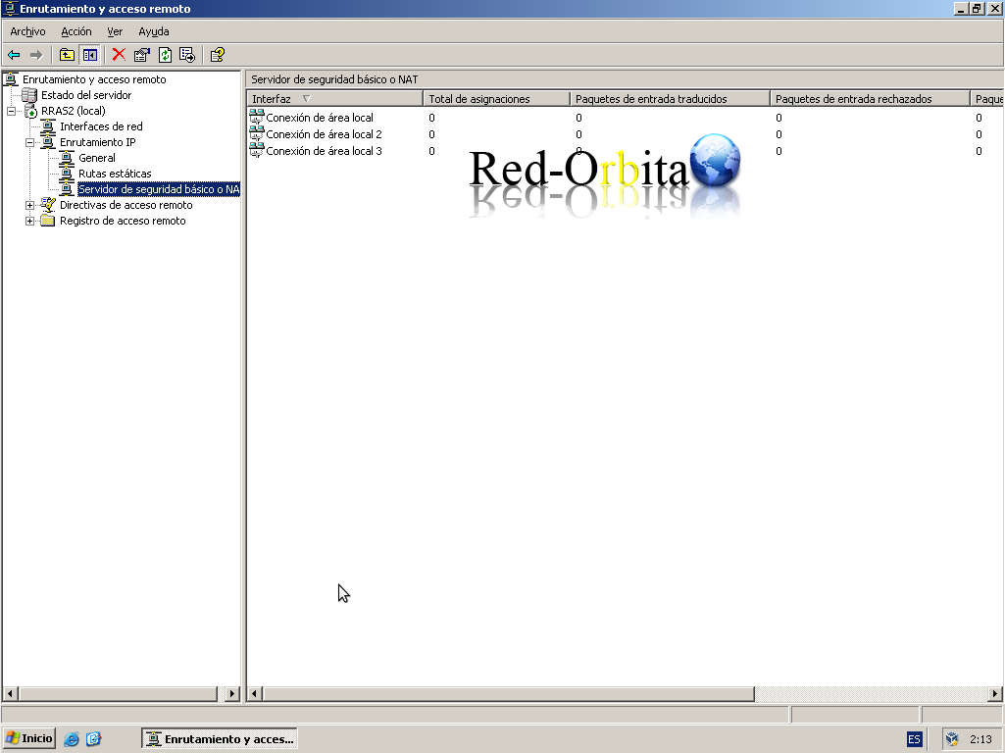Sort by Paquetes de entrada rechazados column

click(870, 99)
